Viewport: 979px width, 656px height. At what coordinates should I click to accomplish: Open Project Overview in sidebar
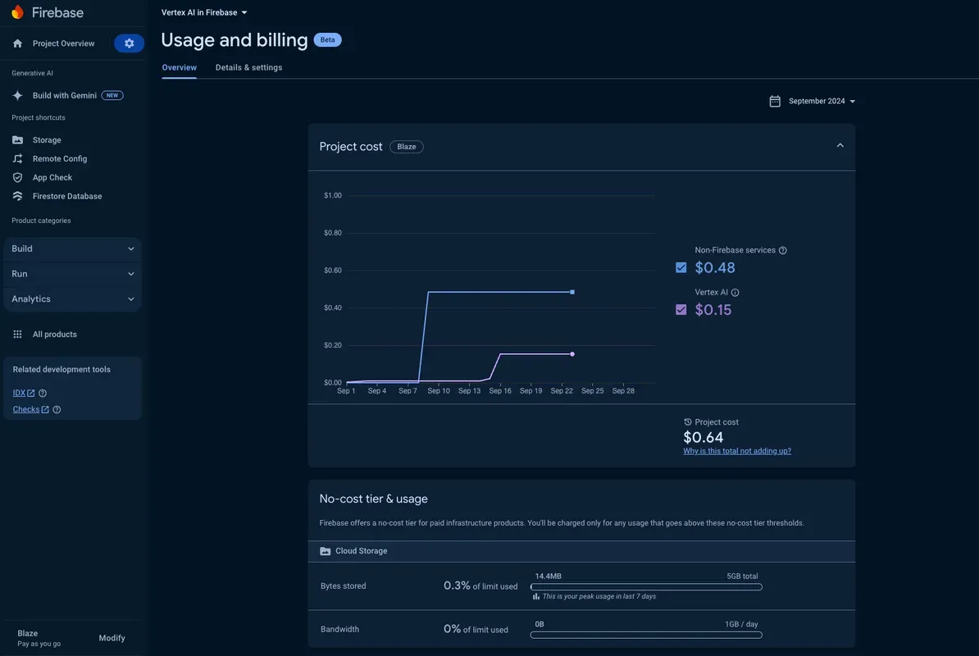pyautogui.click(x=64, y=43)
